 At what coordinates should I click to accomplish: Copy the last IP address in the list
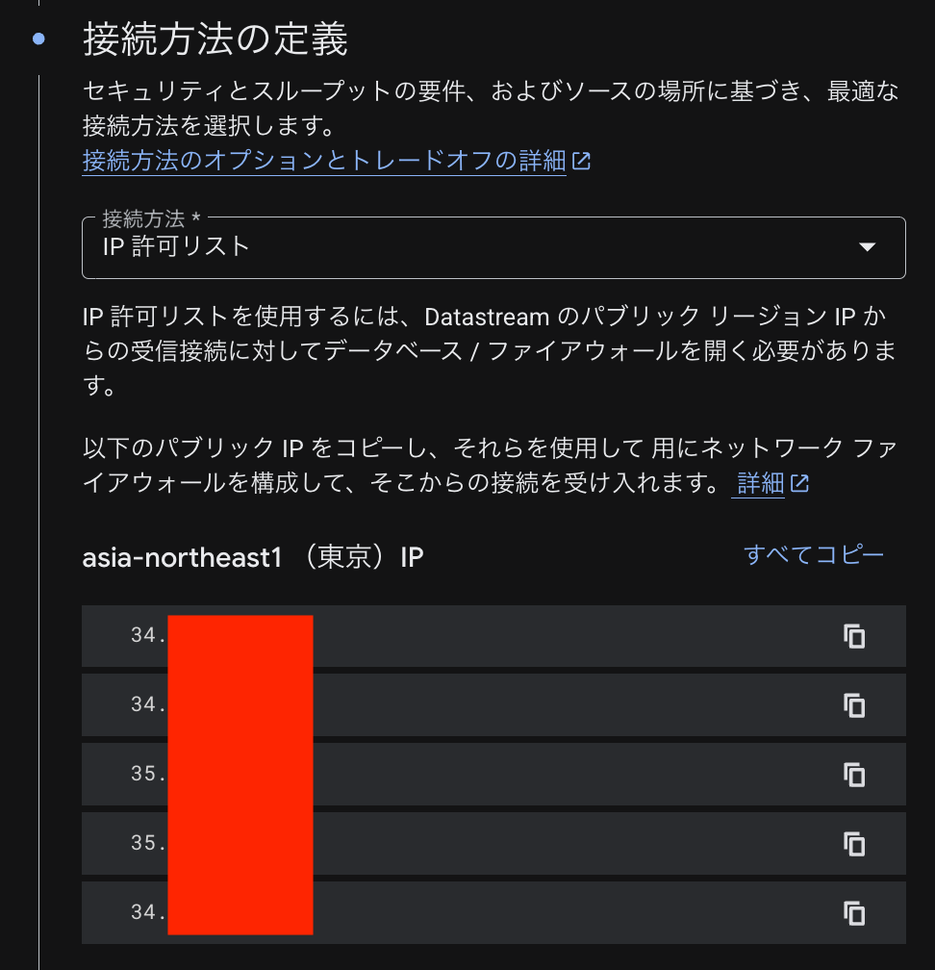pyautogui.click(x=854, y=912)
